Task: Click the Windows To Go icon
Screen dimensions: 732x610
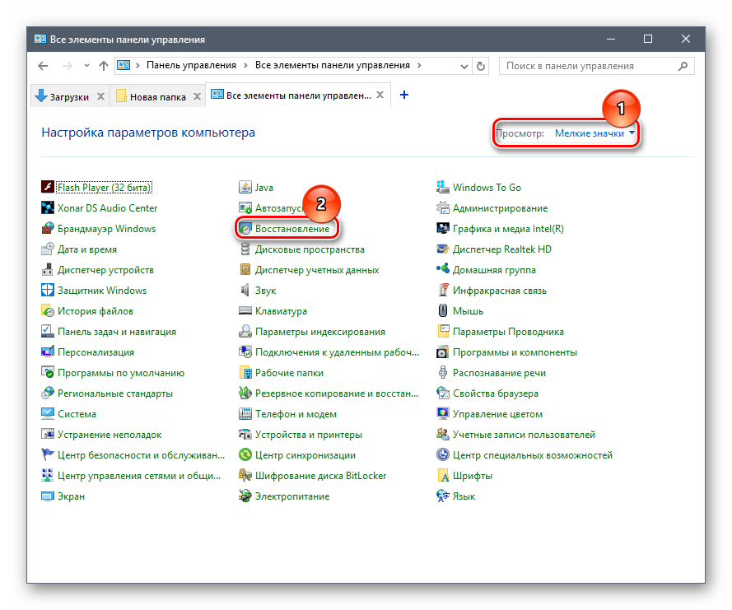Action: point(443,188)
